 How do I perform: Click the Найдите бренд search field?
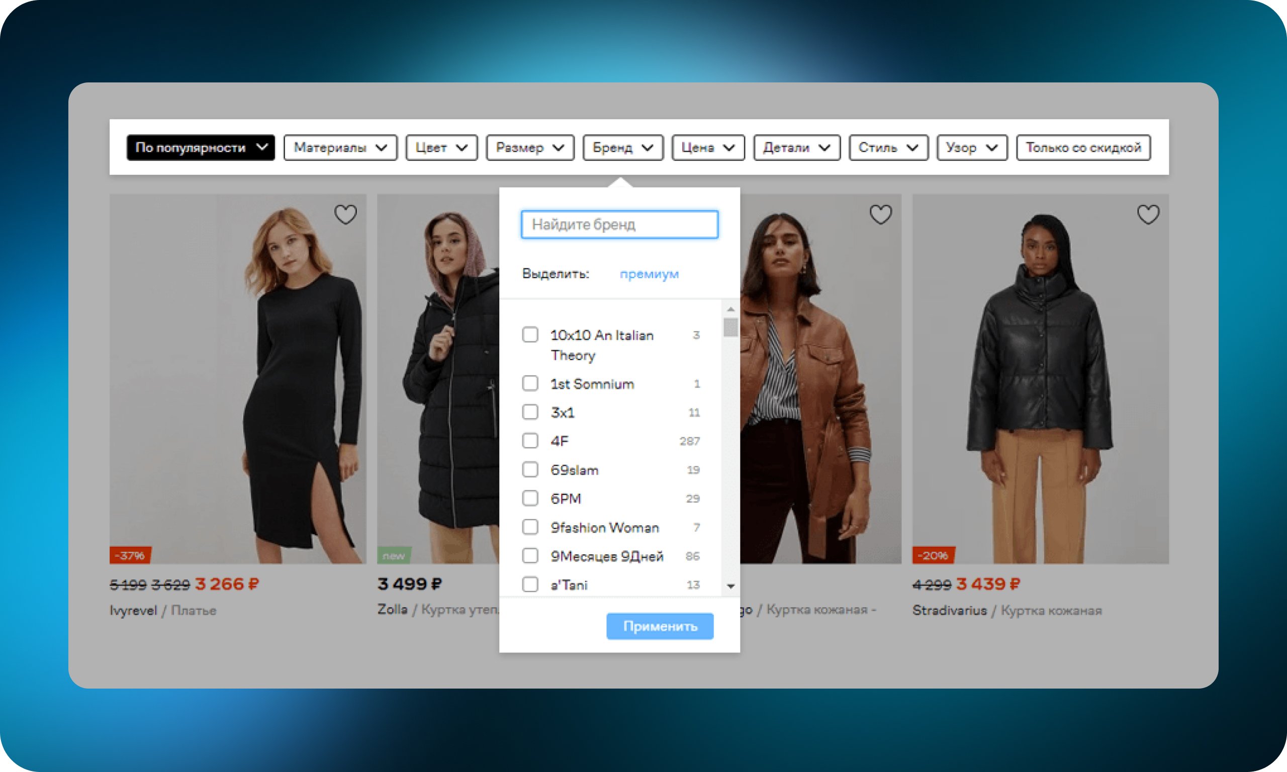click(x=619, y=225)
